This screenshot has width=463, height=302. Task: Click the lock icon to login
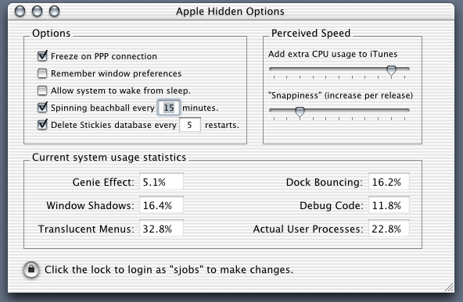[x=31, y=269]
